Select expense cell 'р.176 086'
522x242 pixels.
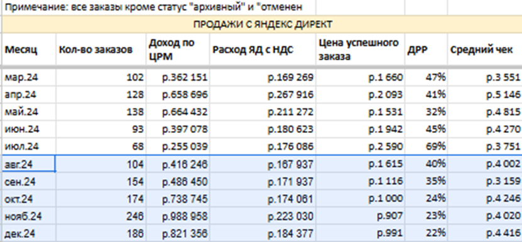[x=263, y=147]
